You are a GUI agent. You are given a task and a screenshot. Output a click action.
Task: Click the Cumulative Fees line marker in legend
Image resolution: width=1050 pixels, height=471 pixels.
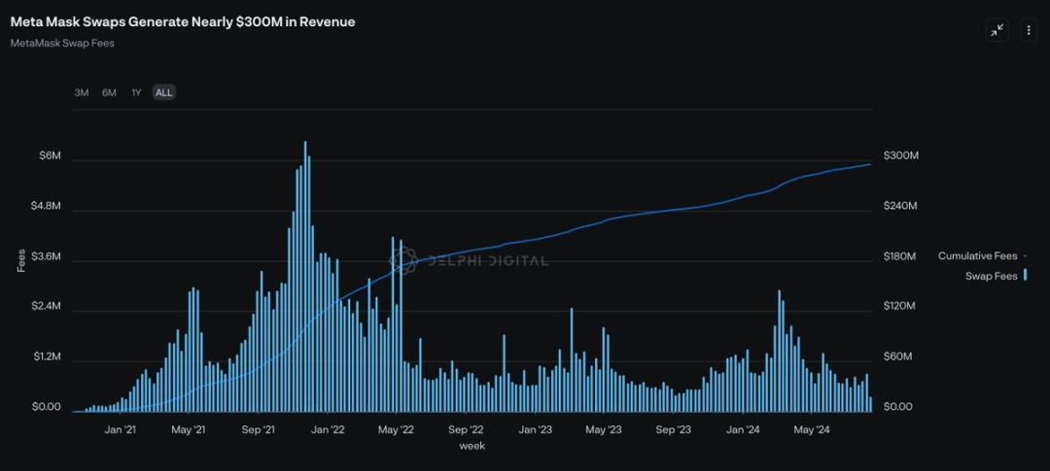pos(1026,256)
